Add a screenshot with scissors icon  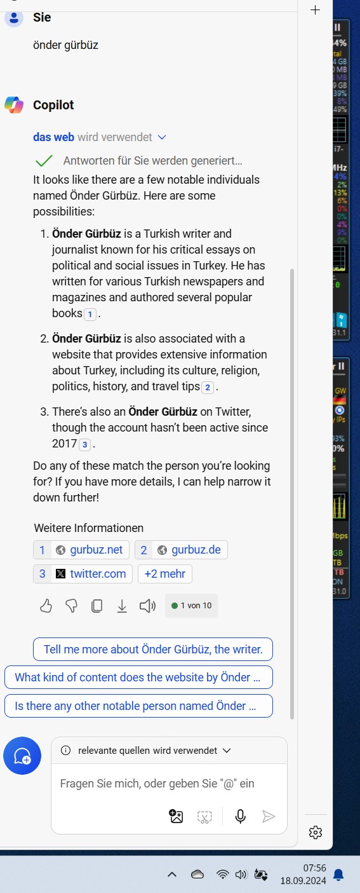click(x=204, y=817)
